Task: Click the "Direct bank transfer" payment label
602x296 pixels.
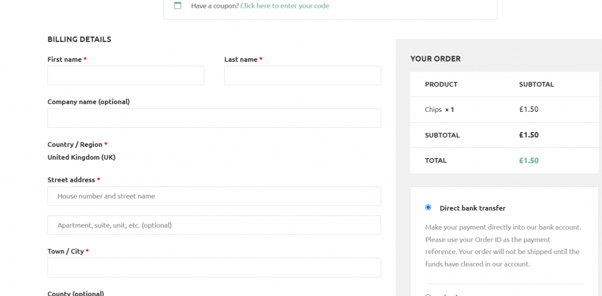Action: coord(473,208)
